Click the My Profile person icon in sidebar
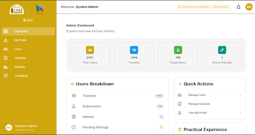This screenshot has width=255, height=135. coord(6,40)
